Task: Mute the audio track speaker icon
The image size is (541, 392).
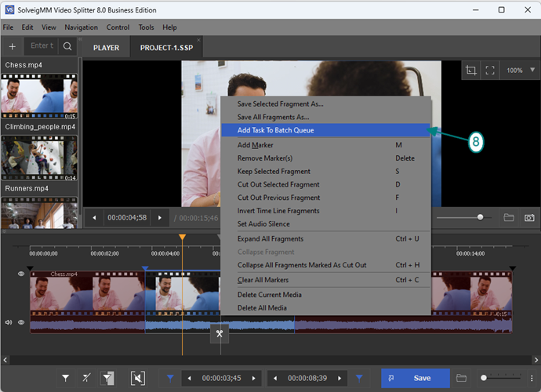Action: tap(9, 322)
